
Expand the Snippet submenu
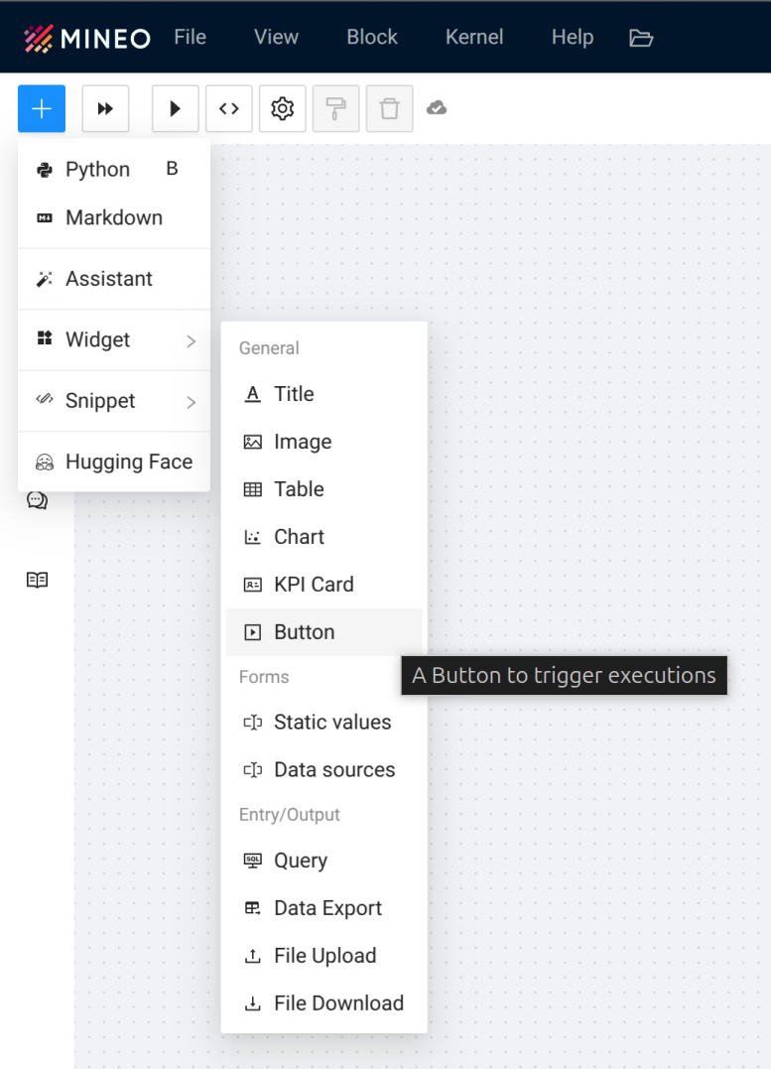(x=114, y=401)
